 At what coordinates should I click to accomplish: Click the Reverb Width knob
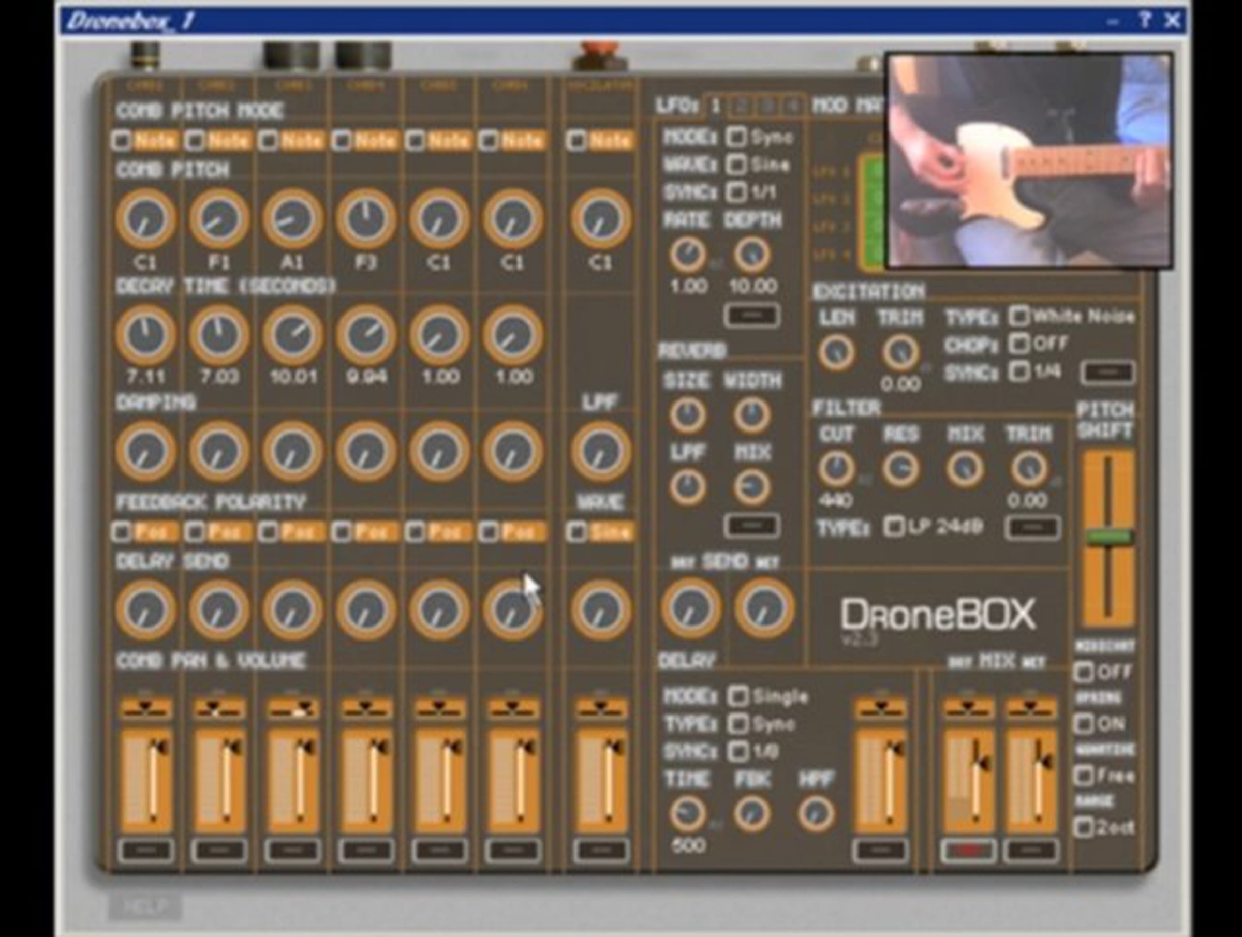[752, 415]
